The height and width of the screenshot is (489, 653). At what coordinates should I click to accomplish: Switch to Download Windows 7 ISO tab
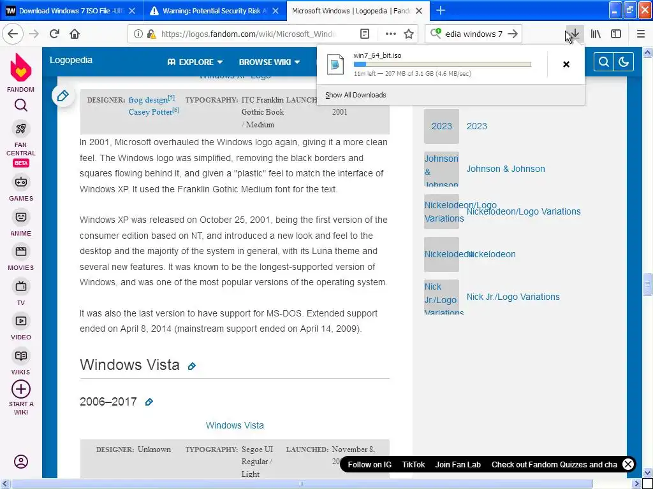click(71, 11)
